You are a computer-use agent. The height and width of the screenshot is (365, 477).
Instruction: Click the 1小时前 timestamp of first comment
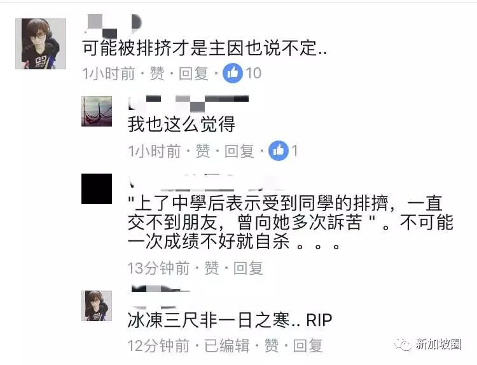109,74
